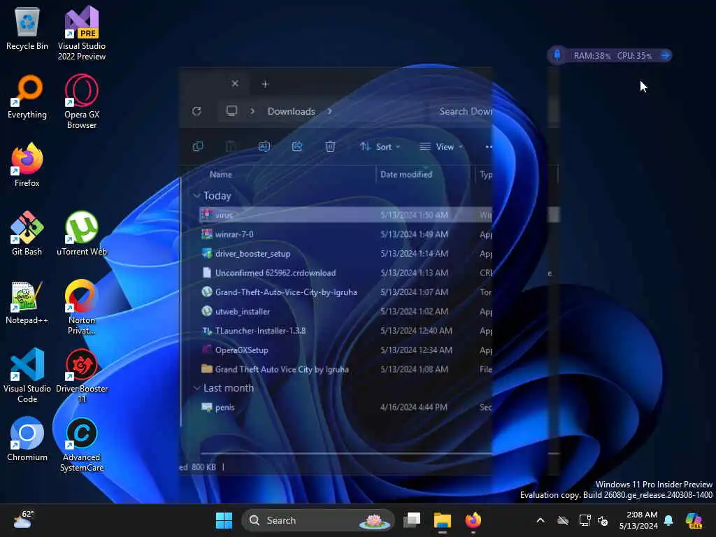Click the arrow on the RAM/CPU widget
716x537 pixels.
click(666, 55)
